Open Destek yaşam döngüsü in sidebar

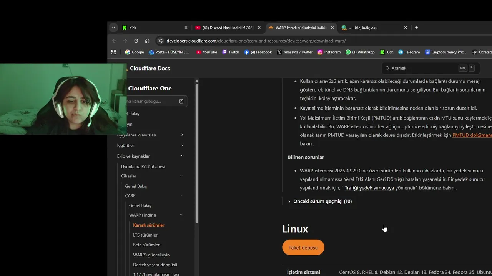(x=155, y=264)
